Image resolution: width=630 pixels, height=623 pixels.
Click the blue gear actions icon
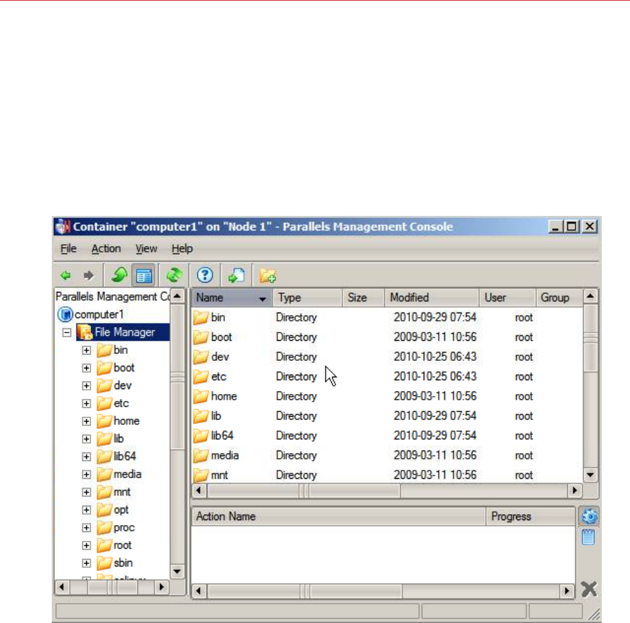(589, 516)
